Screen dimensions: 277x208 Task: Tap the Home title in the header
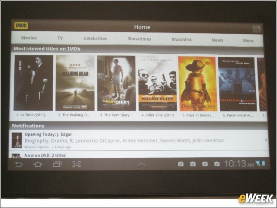coord(142,27)
